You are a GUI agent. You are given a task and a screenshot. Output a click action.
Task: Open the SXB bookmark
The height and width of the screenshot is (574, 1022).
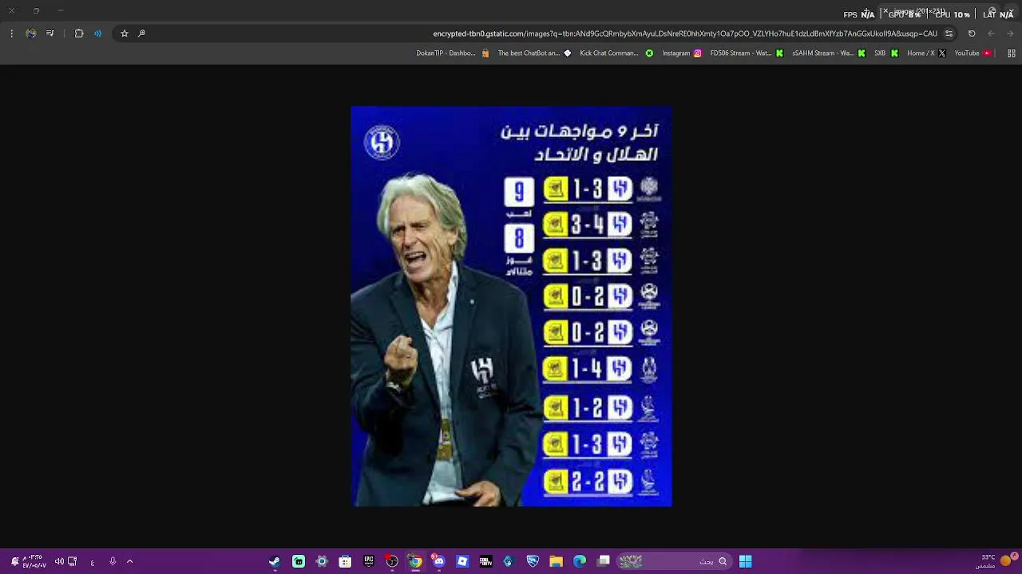tap(886, 53)
